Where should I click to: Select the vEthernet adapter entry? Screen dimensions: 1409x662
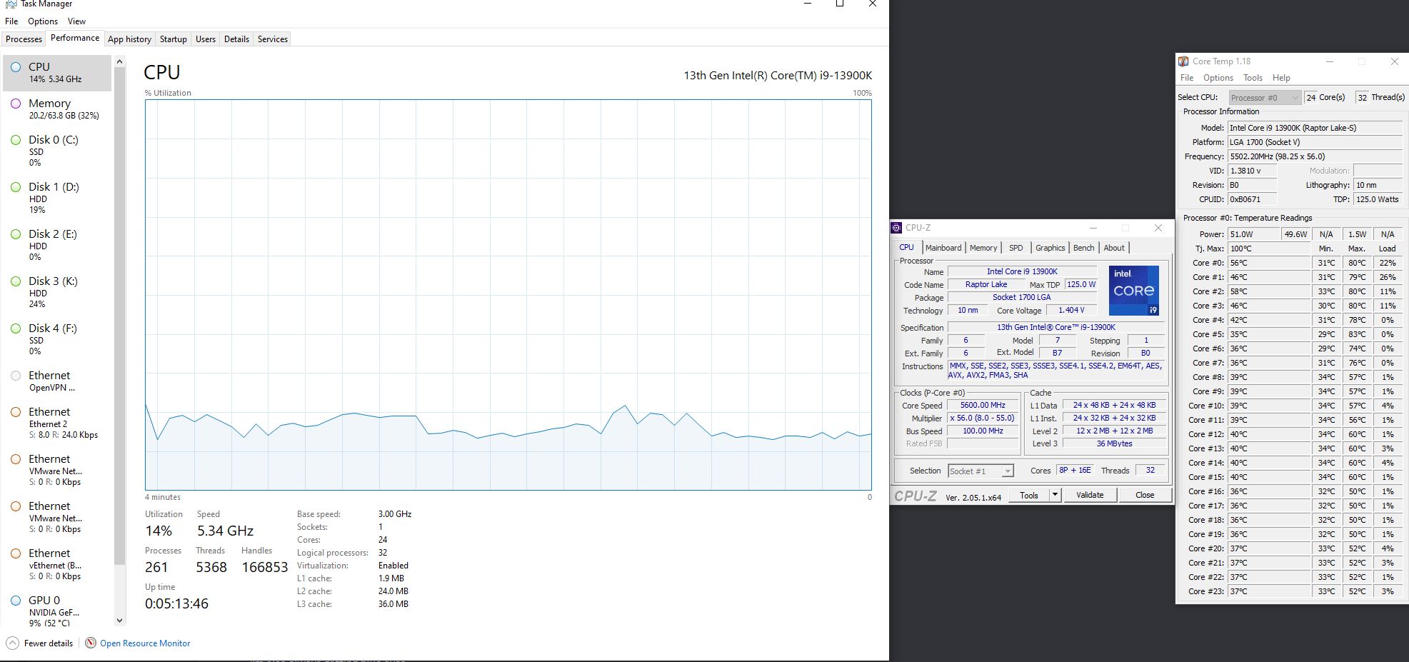click(x=57, y=564)
